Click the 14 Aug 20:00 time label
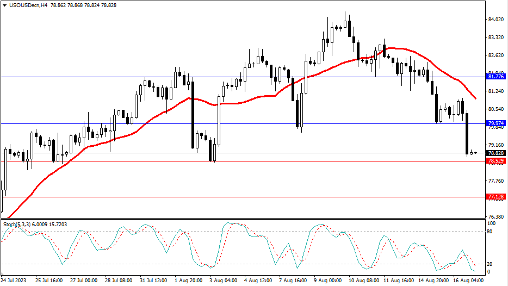Viewport: 508px width, 286px height. [x=433, y=281]
